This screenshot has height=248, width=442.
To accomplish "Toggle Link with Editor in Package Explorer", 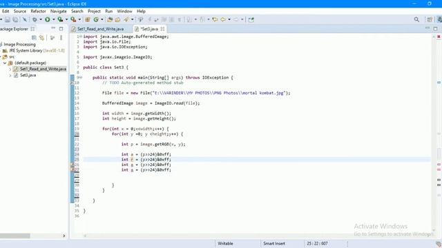I will click(41, 38).
